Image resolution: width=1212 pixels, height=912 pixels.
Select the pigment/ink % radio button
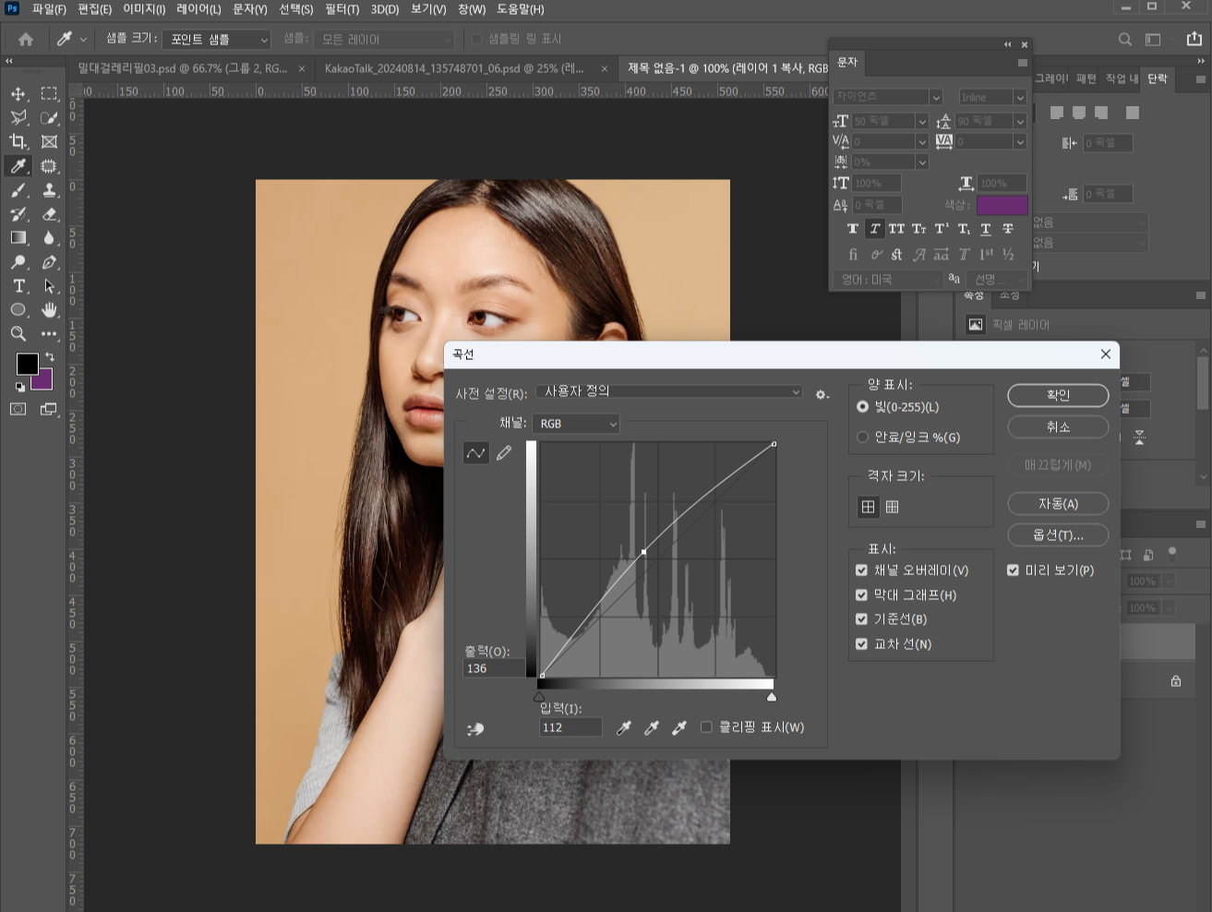(862, 438)
